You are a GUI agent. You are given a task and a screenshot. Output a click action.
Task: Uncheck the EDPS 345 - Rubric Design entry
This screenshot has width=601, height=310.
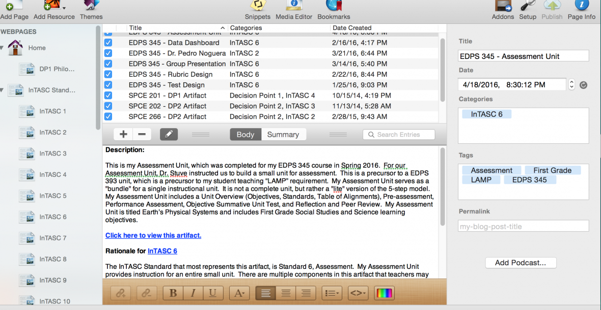pyautogui.click(x=108, y=74)
